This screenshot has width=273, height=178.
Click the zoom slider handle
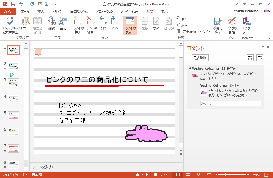point(225,175)
